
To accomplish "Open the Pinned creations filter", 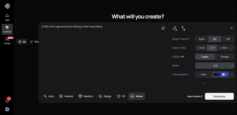I will (34, 42).
